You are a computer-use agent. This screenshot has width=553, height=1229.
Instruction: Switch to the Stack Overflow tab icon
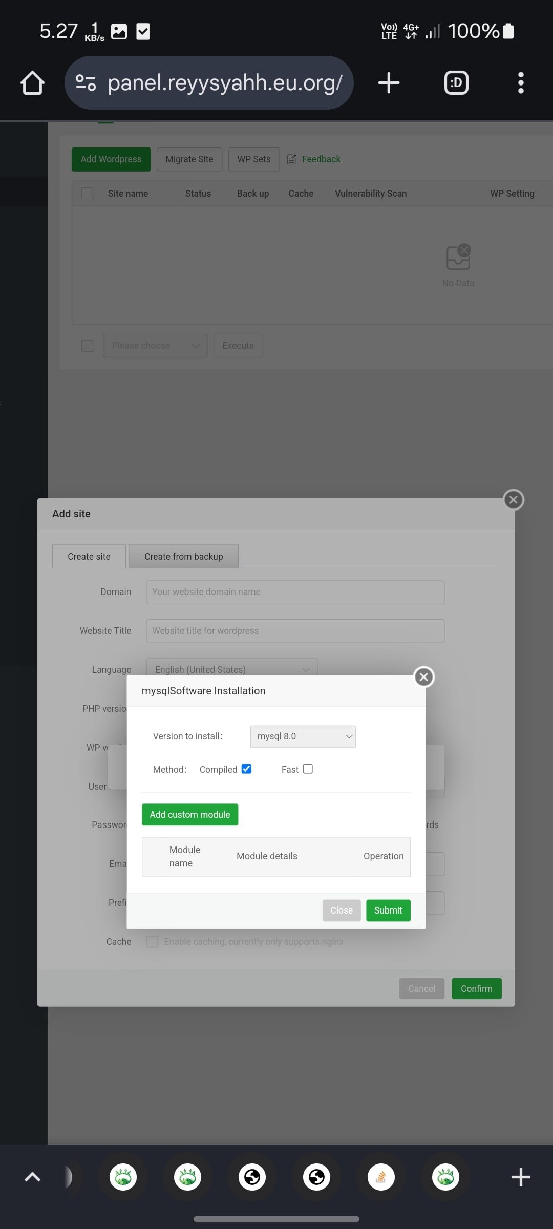click(381, 1177)
